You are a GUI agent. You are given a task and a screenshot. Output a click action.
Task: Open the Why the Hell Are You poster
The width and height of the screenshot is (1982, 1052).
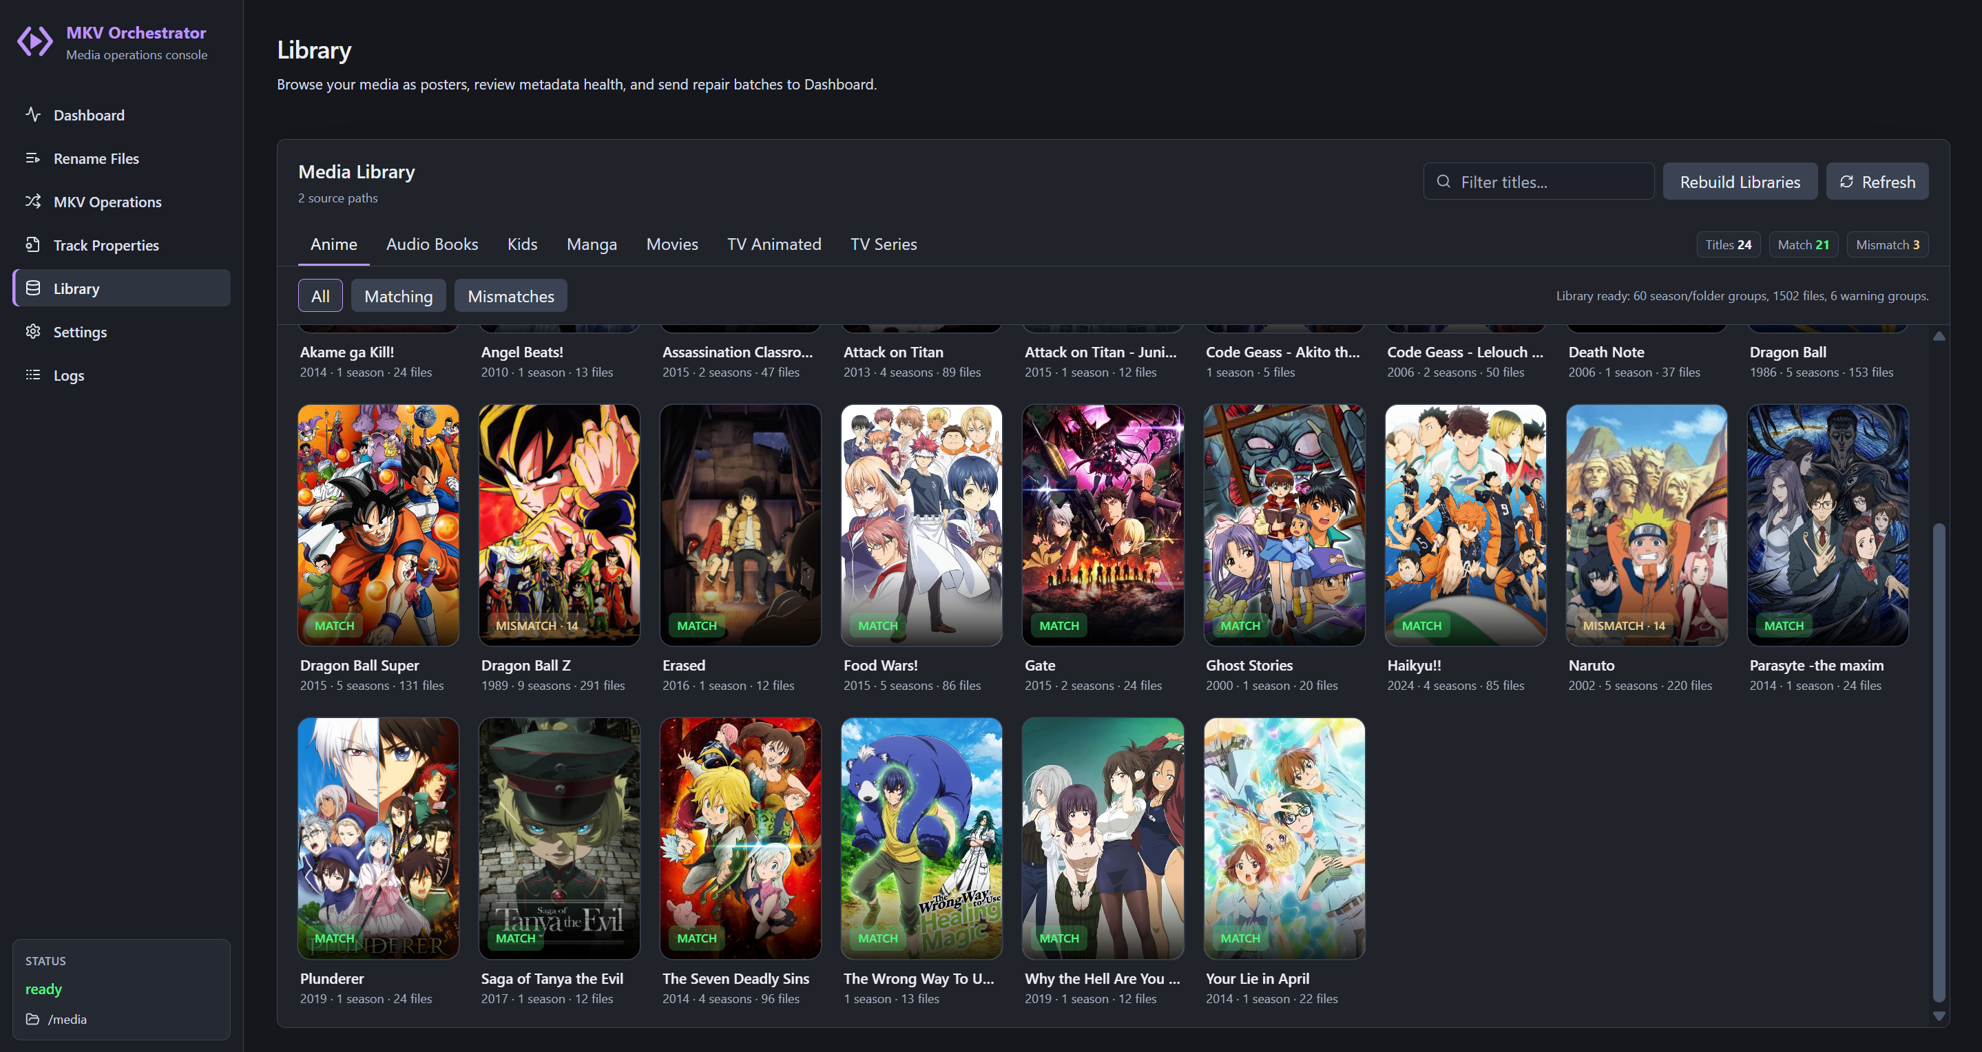pyautogui.click(x=1103, y=838)
